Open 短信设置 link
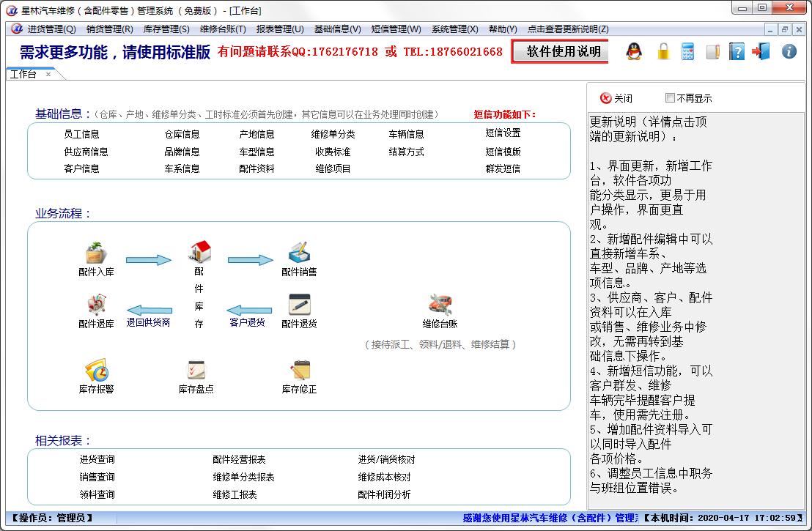812x531 pixels. [503, 133]
